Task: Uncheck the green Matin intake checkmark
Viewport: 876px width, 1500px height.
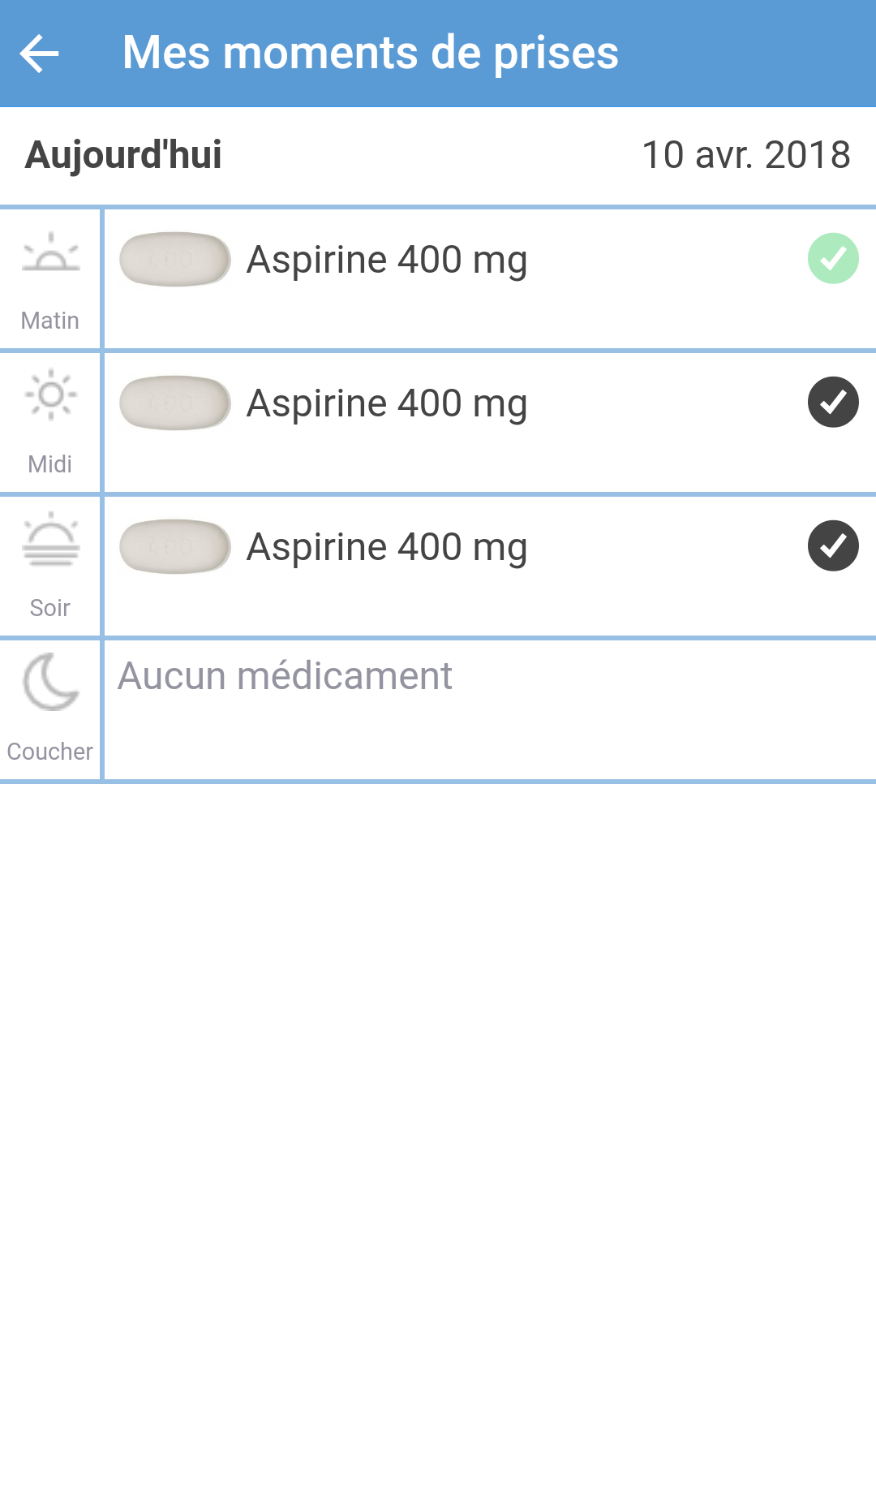Action: click(x=833, y=259)
